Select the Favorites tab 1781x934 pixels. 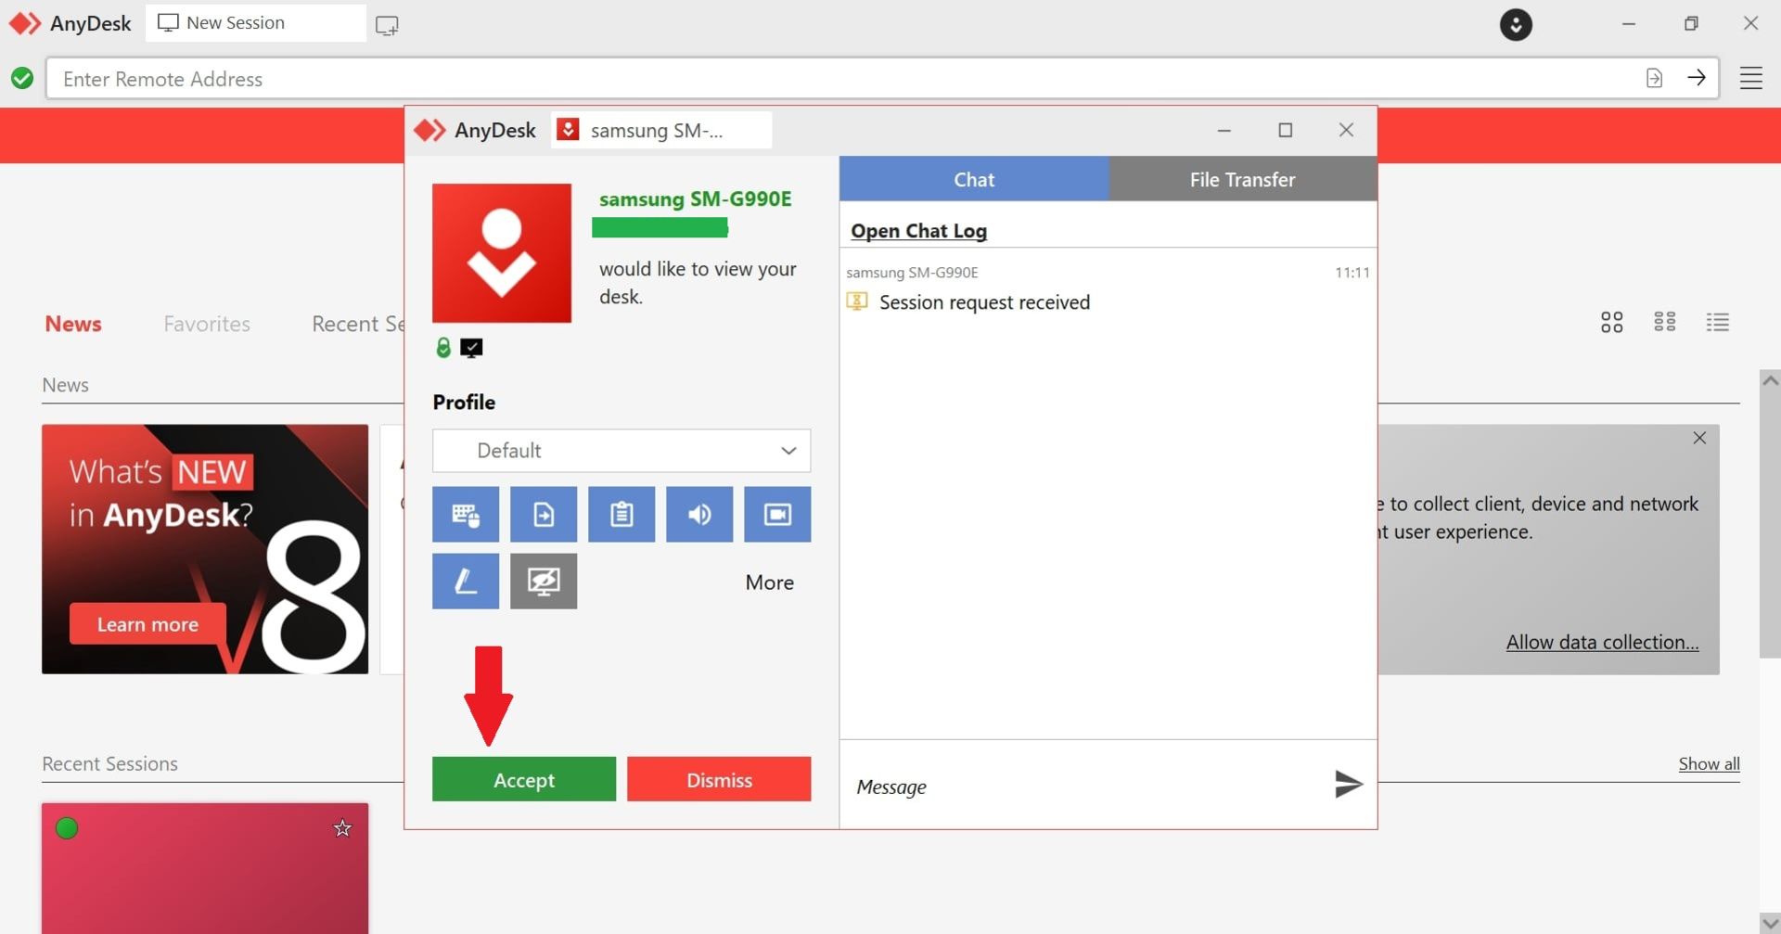coord(207,324)
